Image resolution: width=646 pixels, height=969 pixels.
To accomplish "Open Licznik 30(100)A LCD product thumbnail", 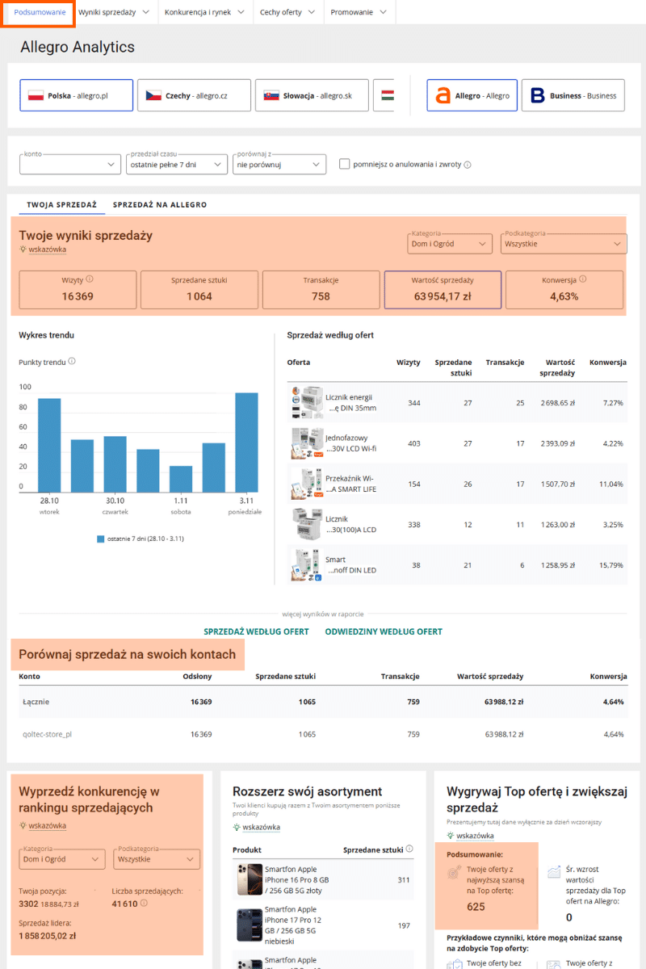I will point(306,525).
